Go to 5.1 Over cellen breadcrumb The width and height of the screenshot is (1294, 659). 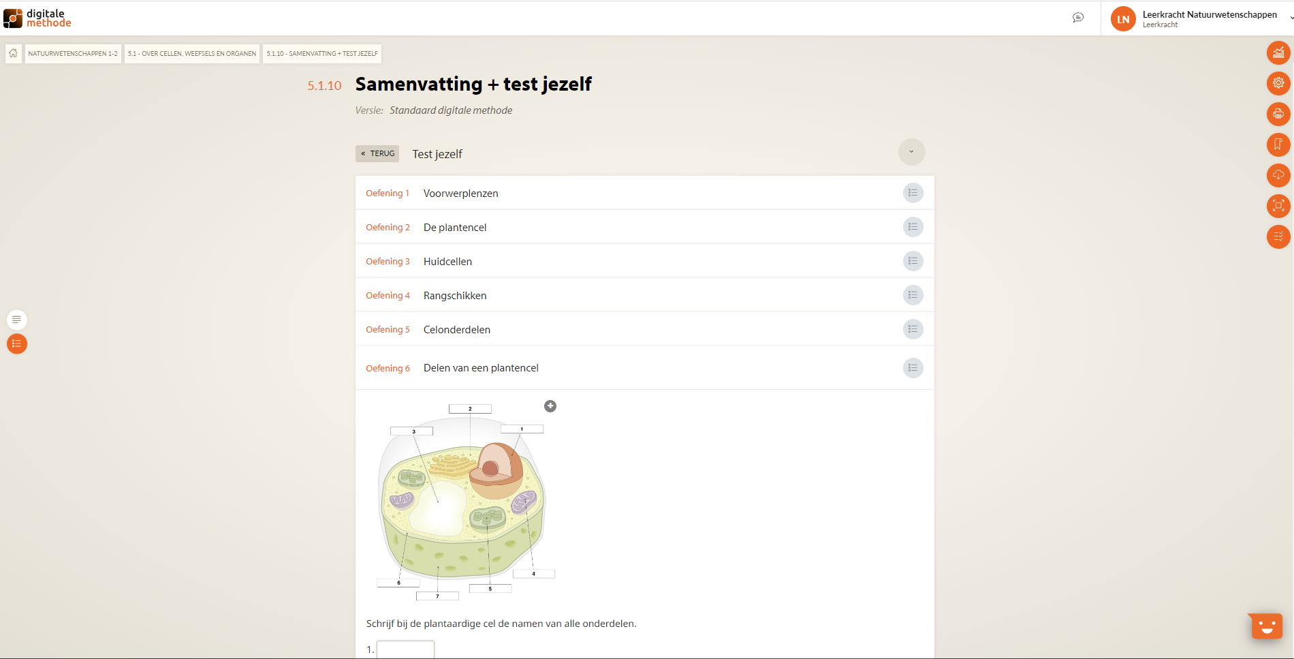[192, 53]
